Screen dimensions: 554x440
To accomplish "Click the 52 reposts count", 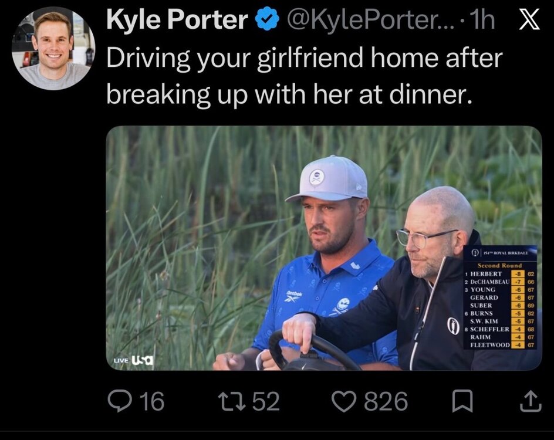I will click(x=266, y=401).
